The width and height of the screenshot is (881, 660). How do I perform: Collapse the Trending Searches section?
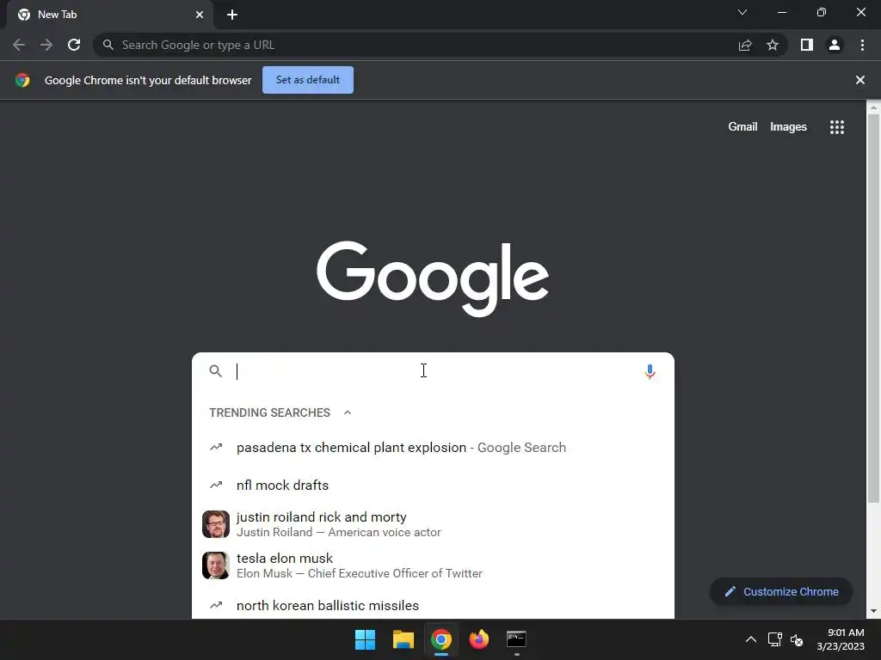coord(348,412)
